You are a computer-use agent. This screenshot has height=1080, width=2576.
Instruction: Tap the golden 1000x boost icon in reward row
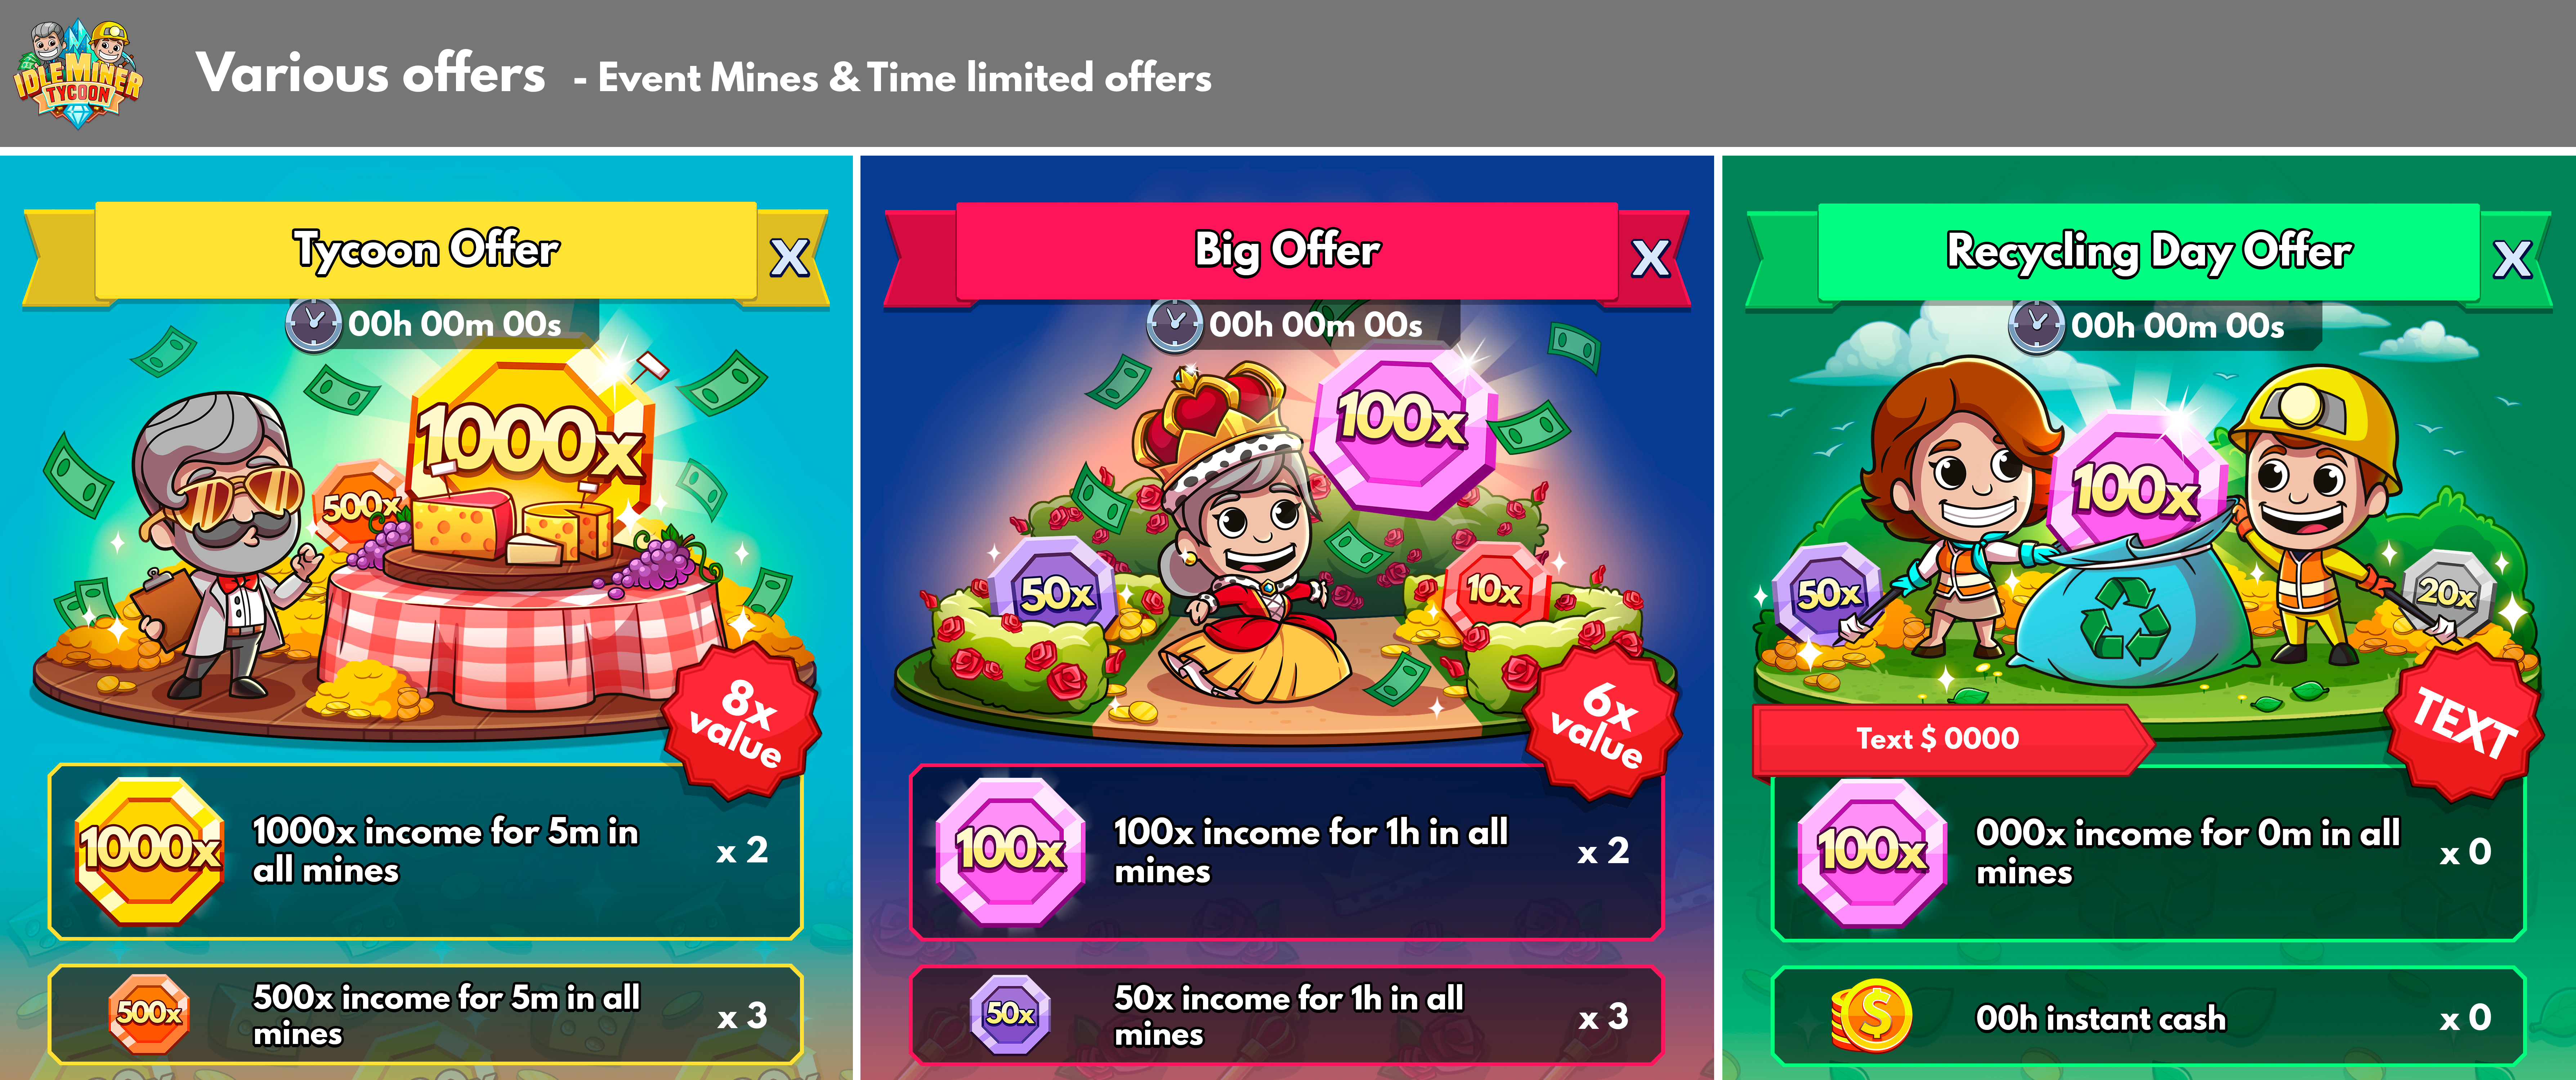click(149, 850)
